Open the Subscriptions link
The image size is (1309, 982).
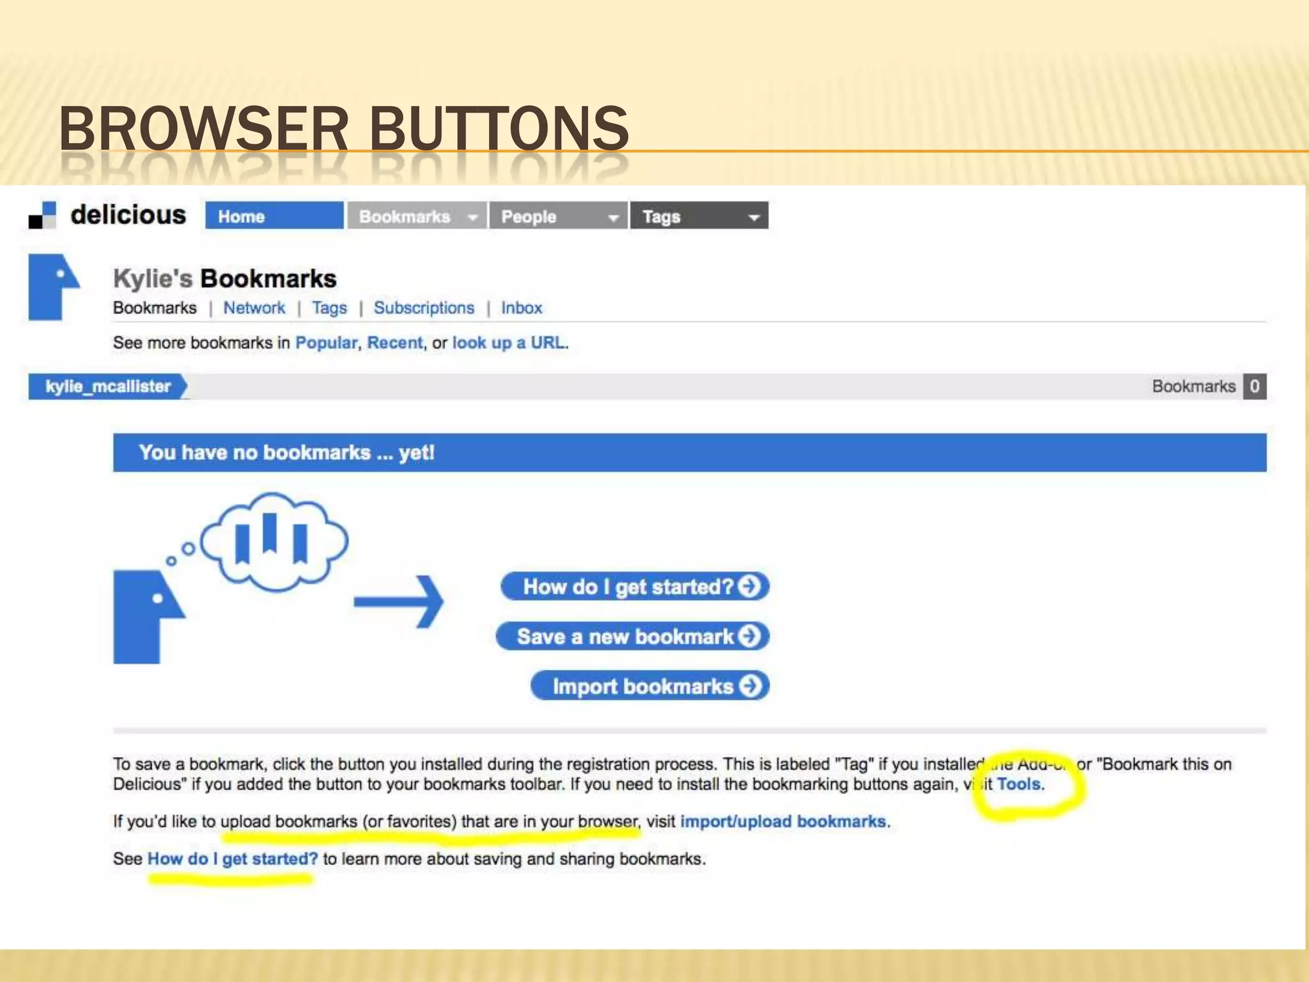pyautogui.click(x=424, y=308)
